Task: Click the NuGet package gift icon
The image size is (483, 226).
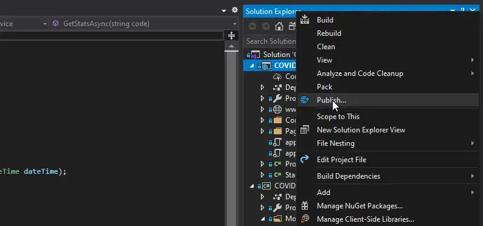Action: click(305, 205)
